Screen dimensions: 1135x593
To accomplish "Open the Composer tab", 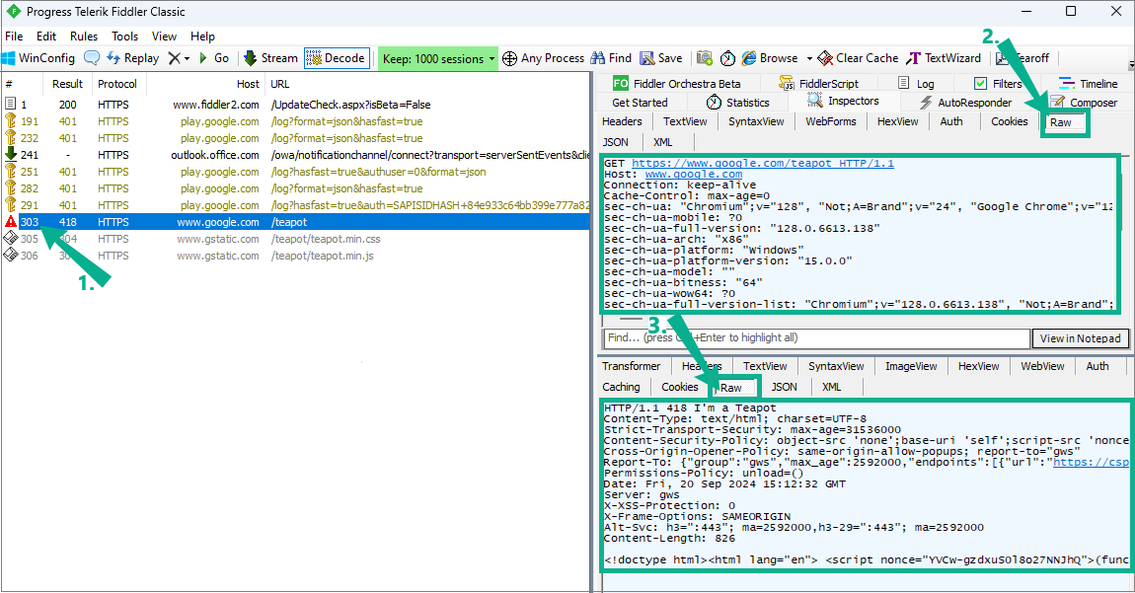I will pyautogui.click(x=1084, y=102).
